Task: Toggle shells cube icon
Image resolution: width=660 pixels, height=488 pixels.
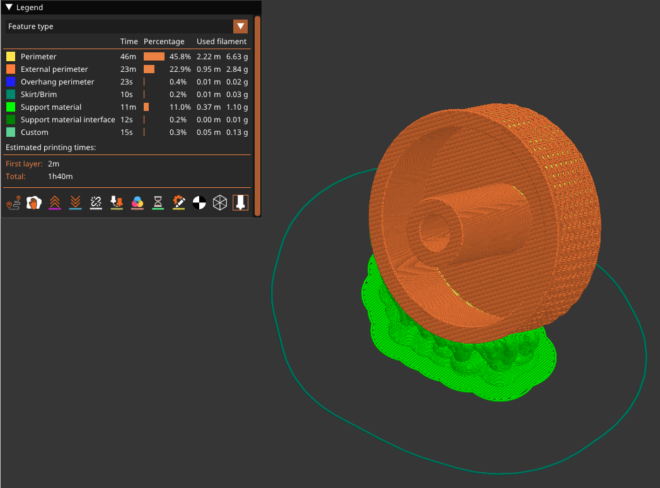Action: [x=220, y=203]
